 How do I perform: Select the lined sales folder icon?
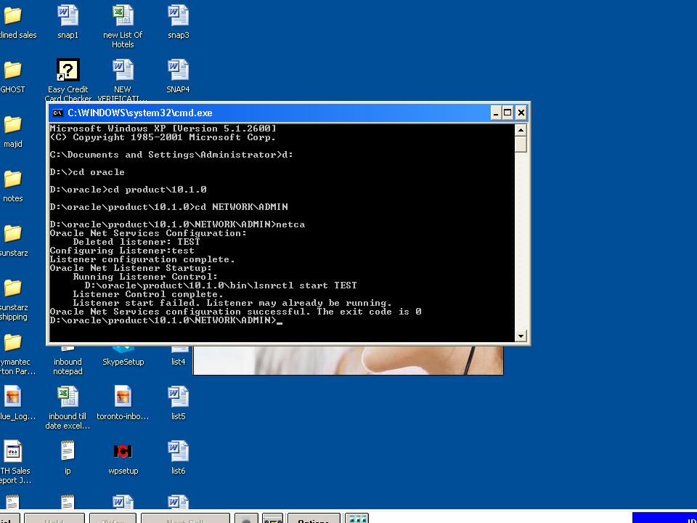point(12,15)
